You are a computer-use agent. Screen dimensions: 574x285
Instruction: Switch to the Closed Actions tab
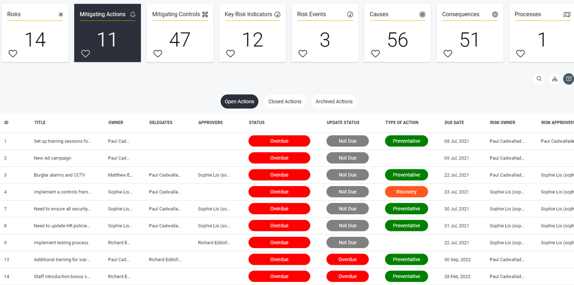285,101
